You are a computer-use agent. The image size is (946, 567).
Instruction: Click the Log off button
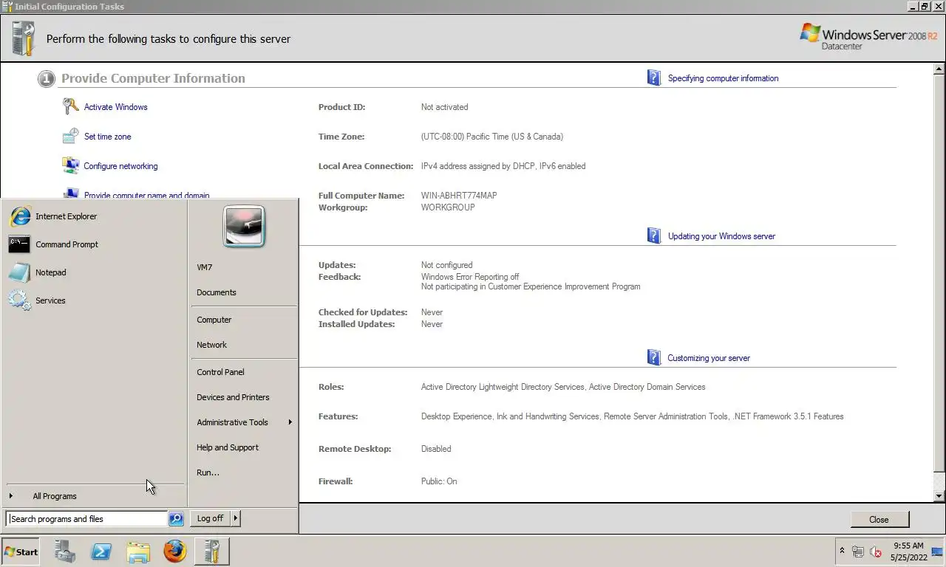click(211, 518)
